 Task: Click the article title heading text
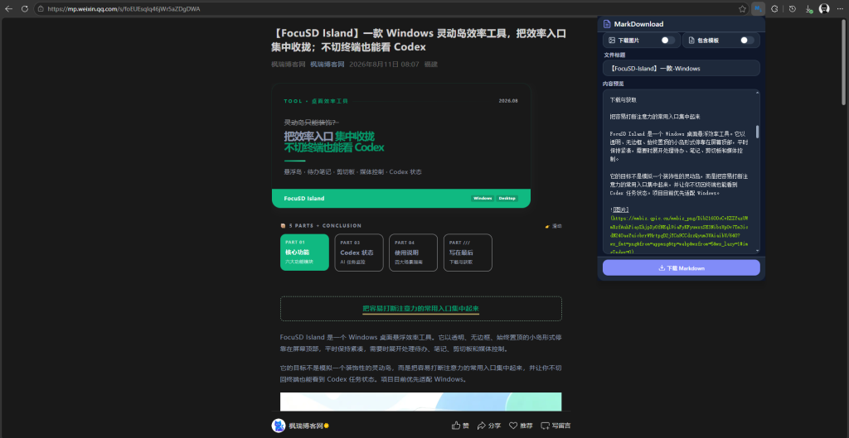click(419, 41)
